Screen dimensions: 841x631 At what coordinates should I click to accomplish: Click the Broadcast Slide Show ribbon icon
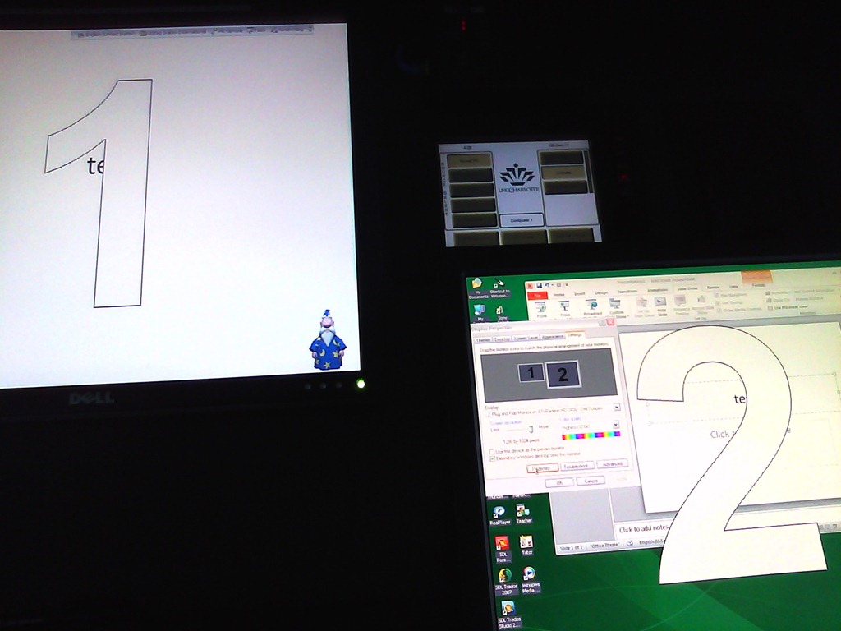click(591, 306)
